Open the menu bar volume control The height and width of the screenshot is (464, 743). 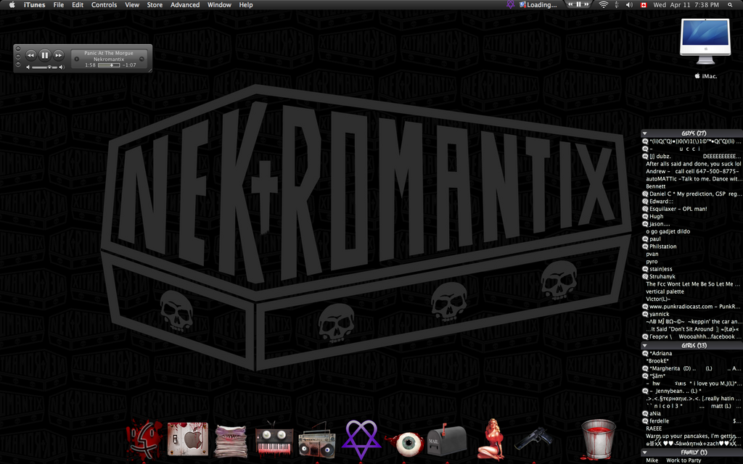[x=629, y=5]
